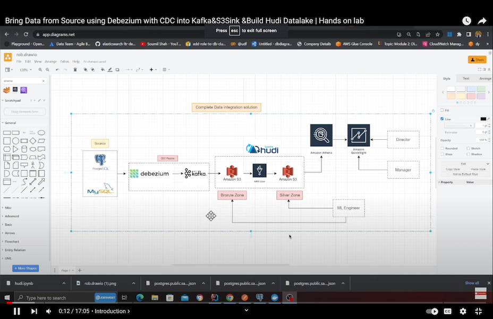This screenshot has width=493, height=319.
Task: Click the More Shapes button
Action: tap(25, 268)
